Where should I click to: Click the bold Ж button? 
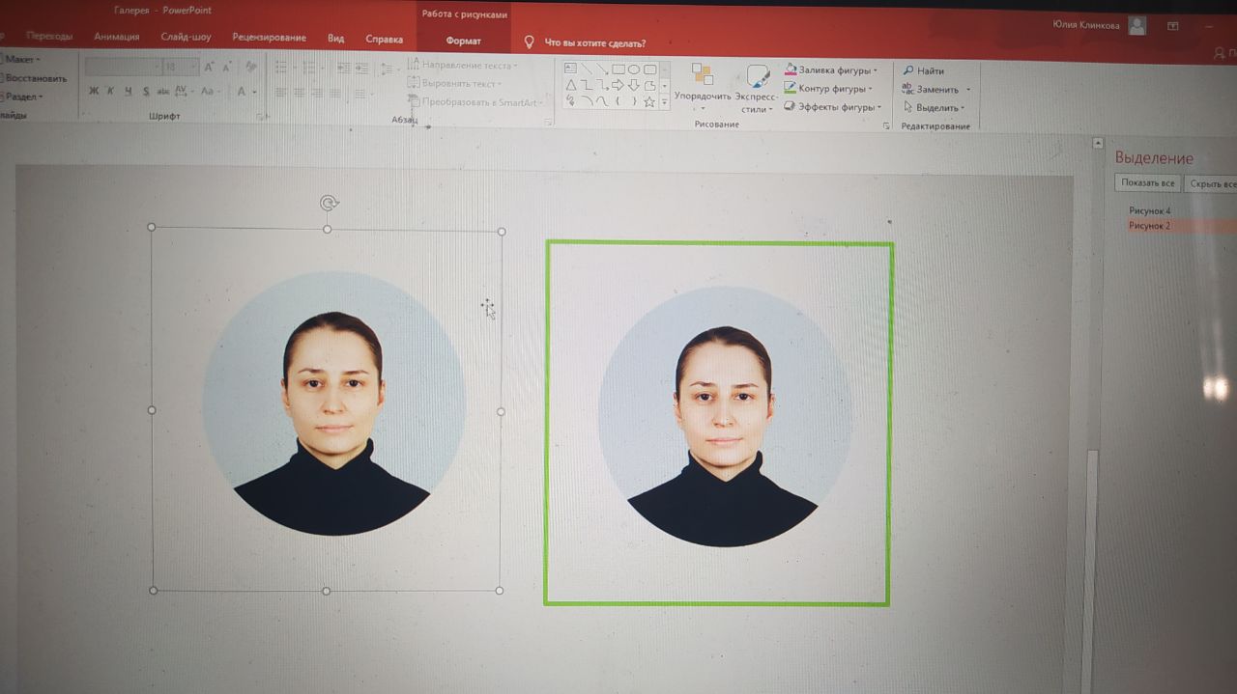[94, 91]
